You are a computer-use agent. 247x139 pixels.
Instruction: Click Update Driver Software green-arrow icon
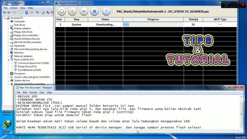43,13
